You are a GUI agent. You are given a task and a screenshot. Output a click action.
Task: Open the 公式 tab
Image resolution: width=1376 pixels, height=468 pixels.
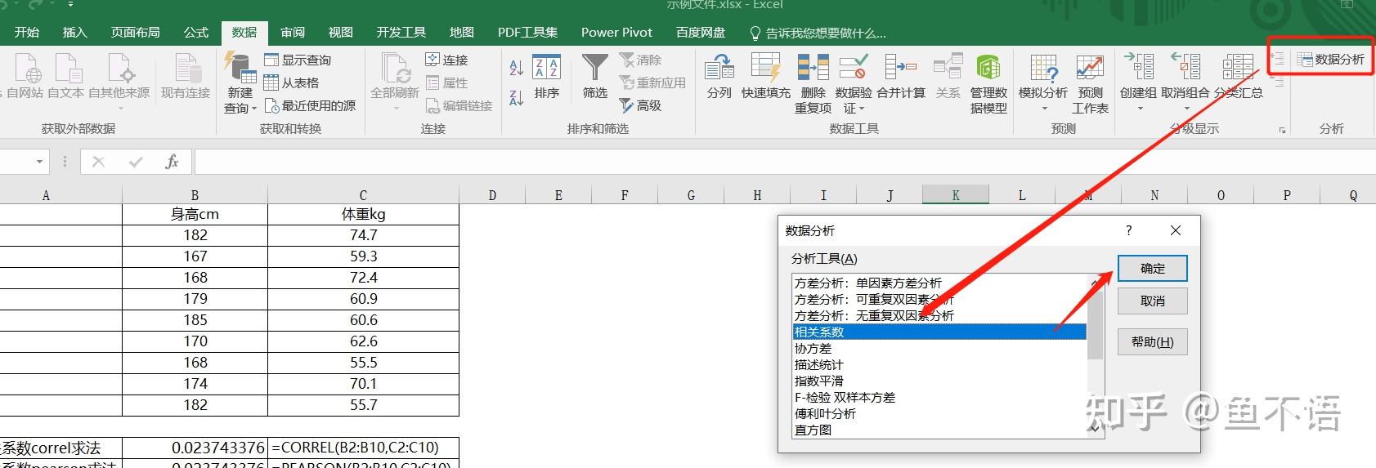[196, 33]
